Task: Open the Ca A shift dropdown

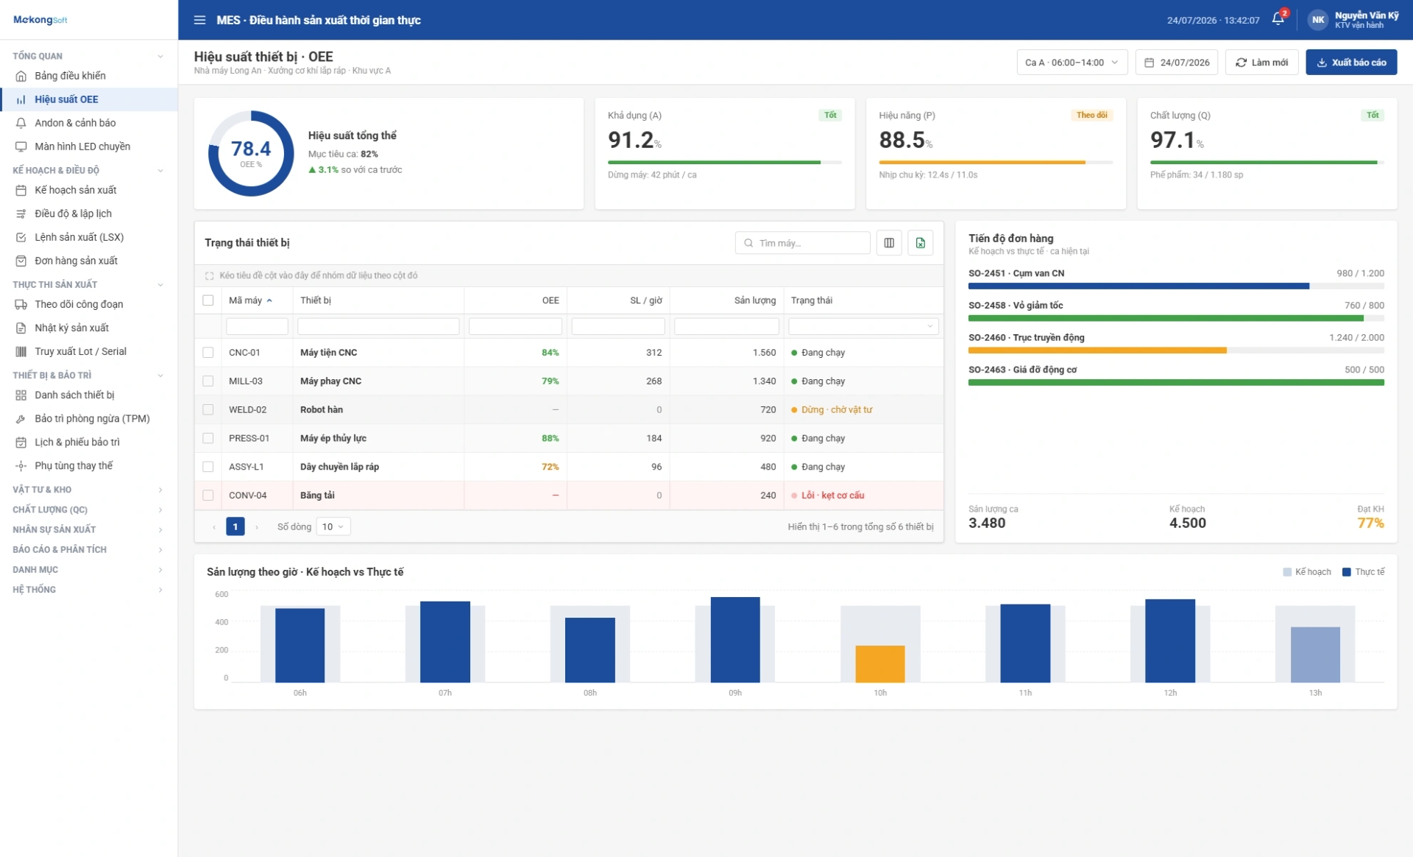Action: pyautogui.click(x=1072, y=63)
